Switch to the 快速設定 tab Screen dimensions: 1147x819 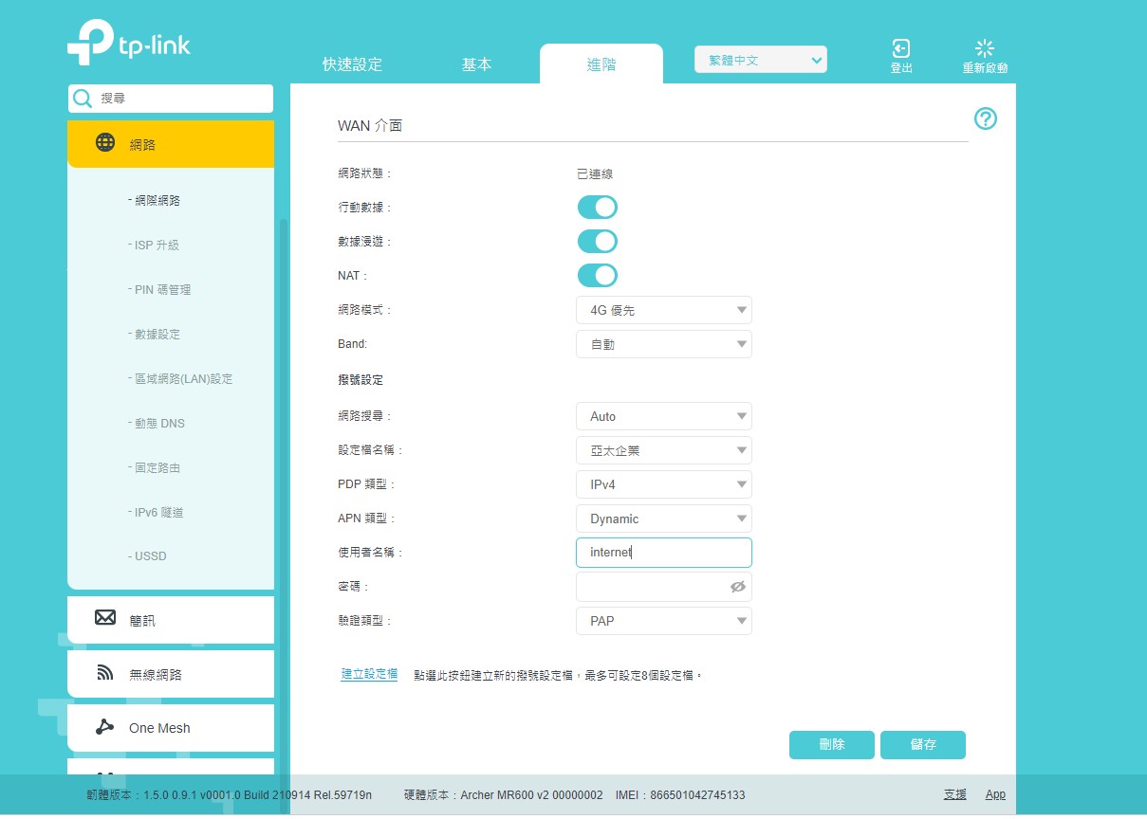(x=352, y=64)
